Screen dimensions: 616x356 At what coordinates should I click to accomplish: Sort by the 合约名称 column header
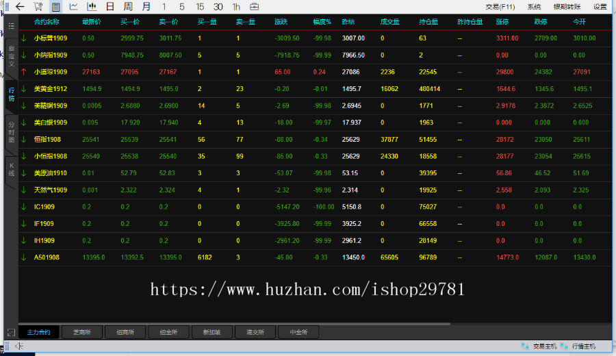click(47, 22)
